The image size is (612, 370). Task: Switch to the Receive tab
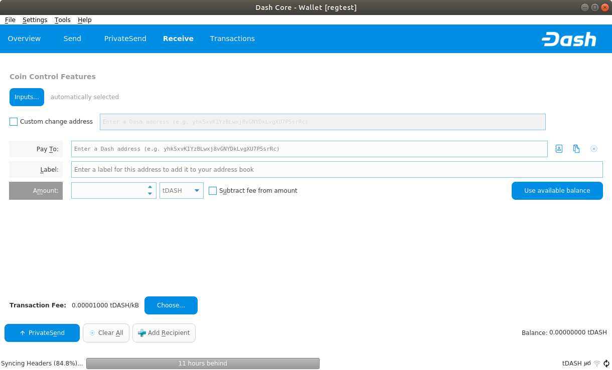pos(178,39)
